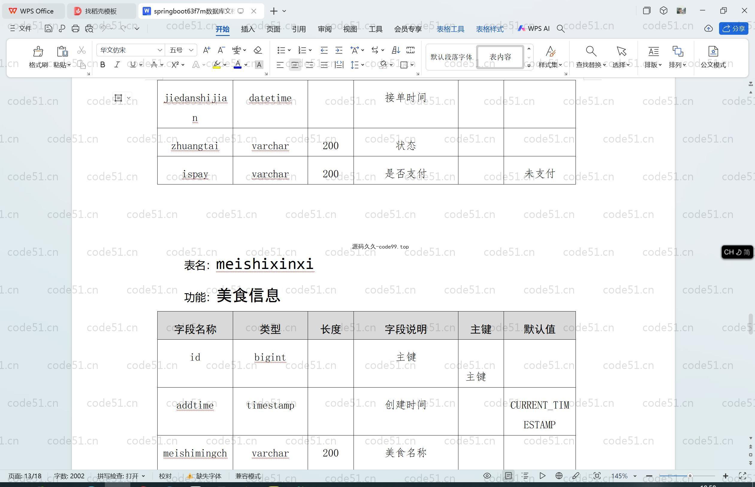Open the Review (审阅) ribbon tab
Viewport: 755px width, 487px height.
324,29
